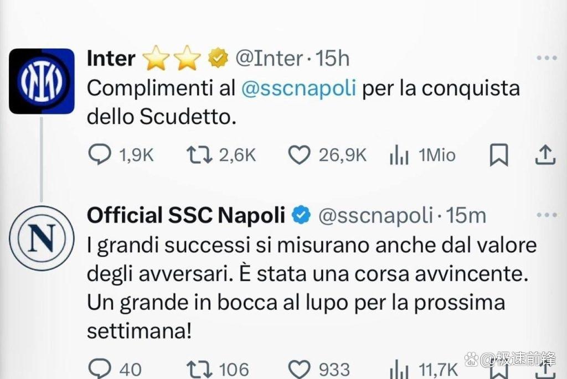
Task: Click the Official SSC Napoli name
Action: pyautogui.click(x=186, y=215)
